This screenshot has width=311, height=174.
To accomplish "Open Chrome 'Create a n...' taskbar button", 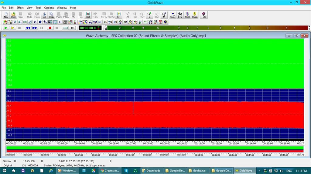I will coord(110,171).
